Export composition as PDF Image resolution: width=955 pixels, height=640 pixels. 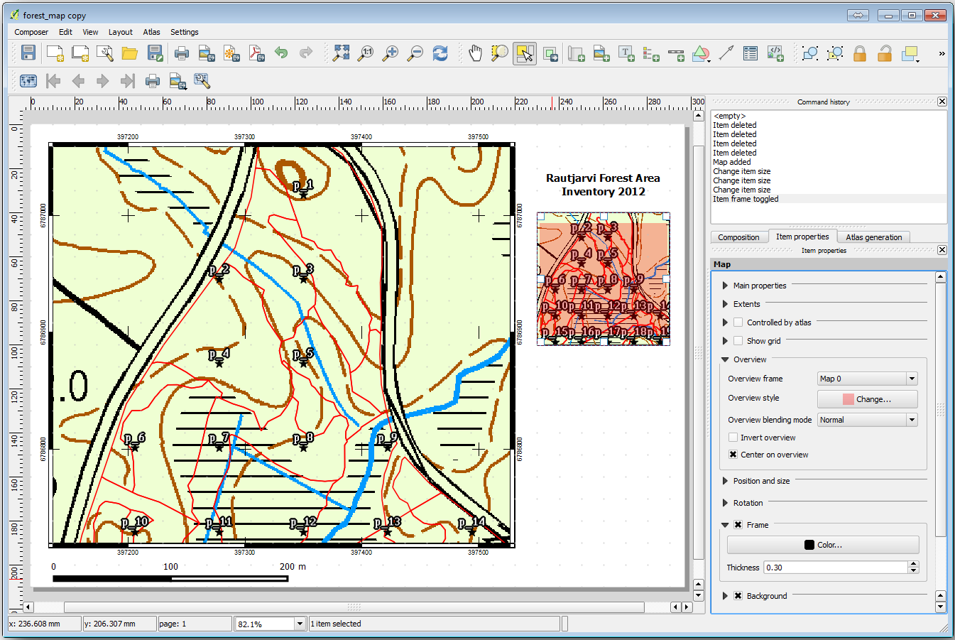(256, 53)
